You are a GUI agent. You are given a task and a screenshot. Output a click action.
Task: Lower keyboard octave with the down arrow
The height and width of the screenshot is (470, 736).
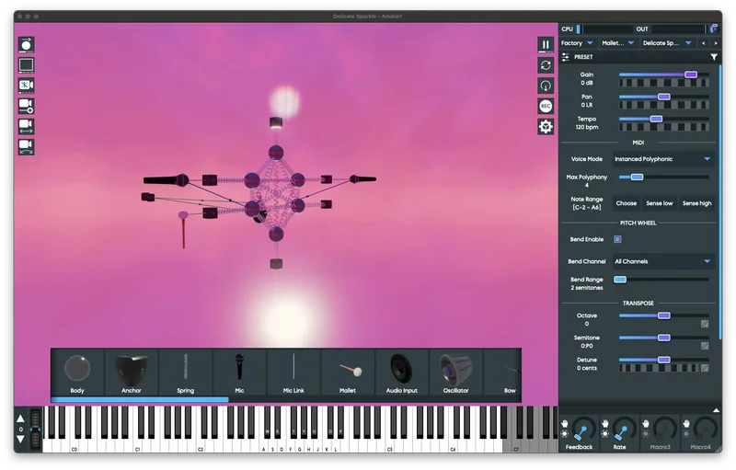tap(20, 439)
